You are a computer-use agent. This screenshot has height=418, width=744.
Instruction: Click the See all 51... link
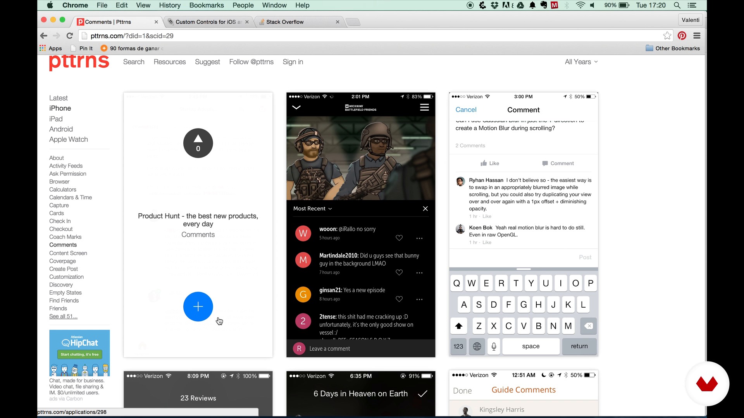click(63, 316)
